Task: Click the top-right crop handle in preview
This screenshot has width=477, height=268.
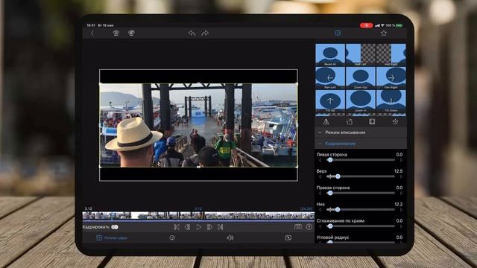Action: 297,83
